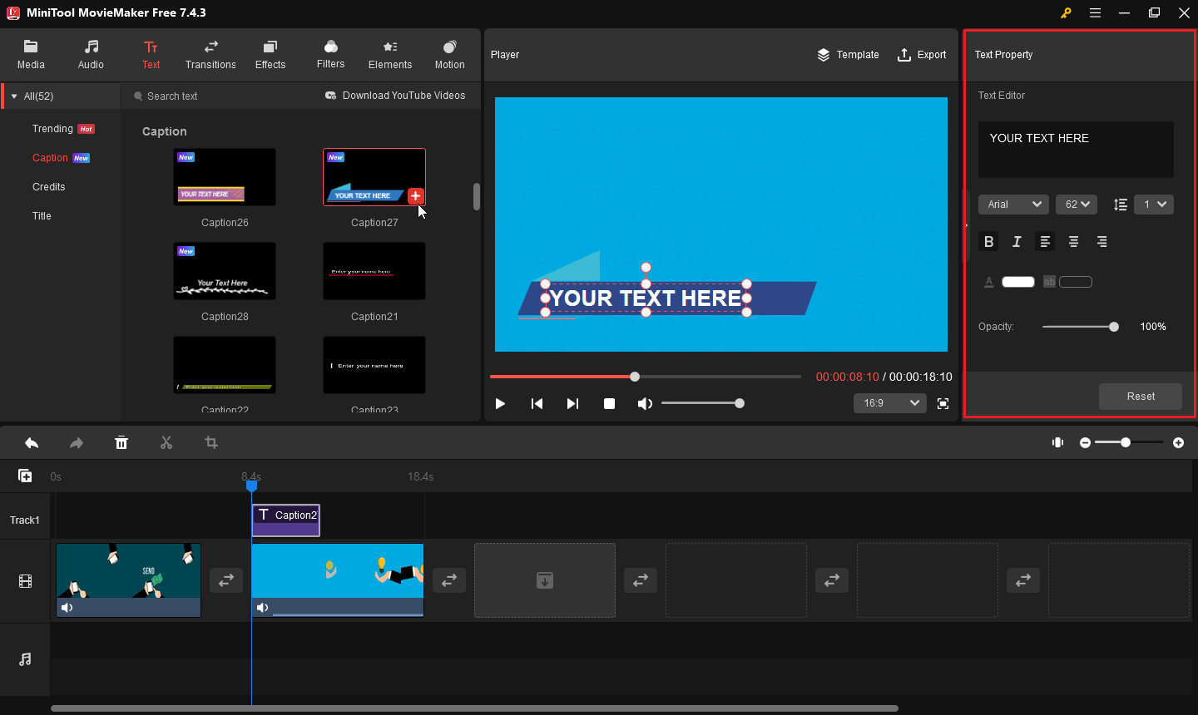Click Download YouTube Videos
The height and width of the screenshot is (715, 1198).
coord(395,96)
